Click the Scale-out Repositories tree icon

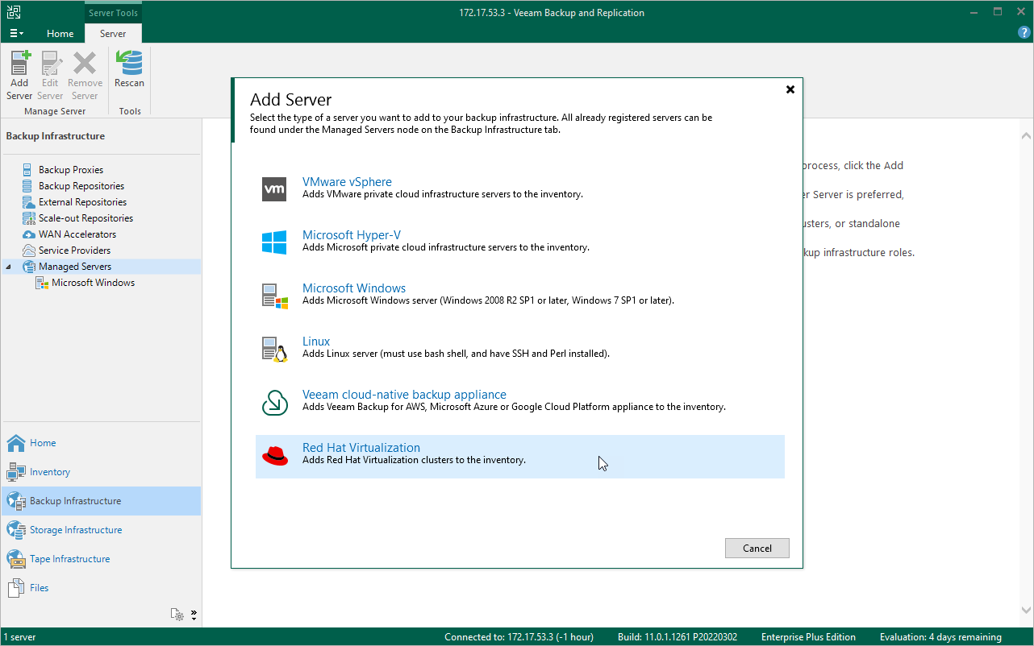pyautogui.click(x=29, y=218)
